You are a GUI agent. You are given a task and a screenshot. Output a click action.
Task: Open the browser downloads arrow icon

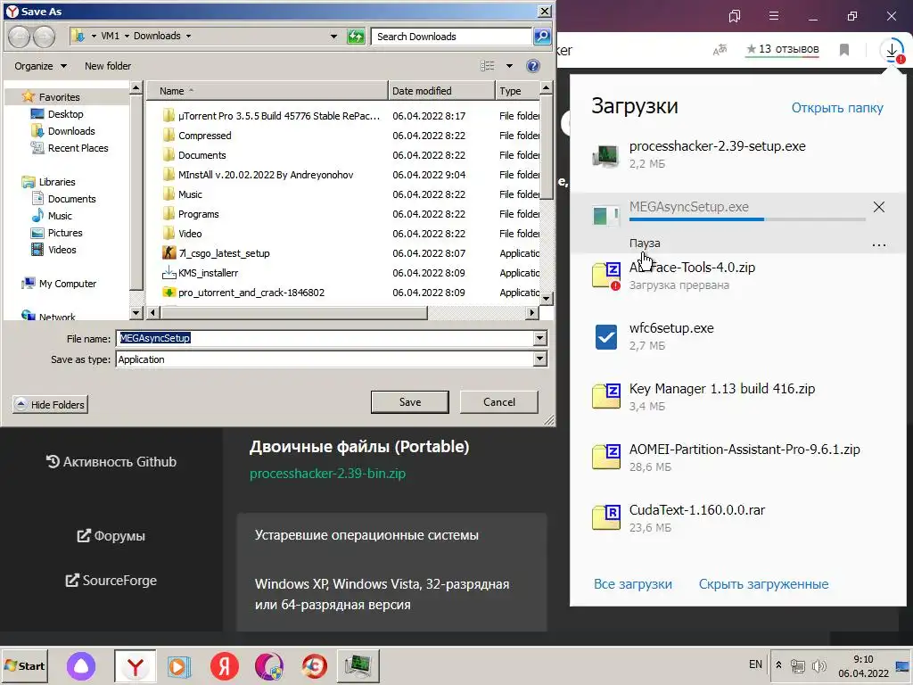point(892,51)
